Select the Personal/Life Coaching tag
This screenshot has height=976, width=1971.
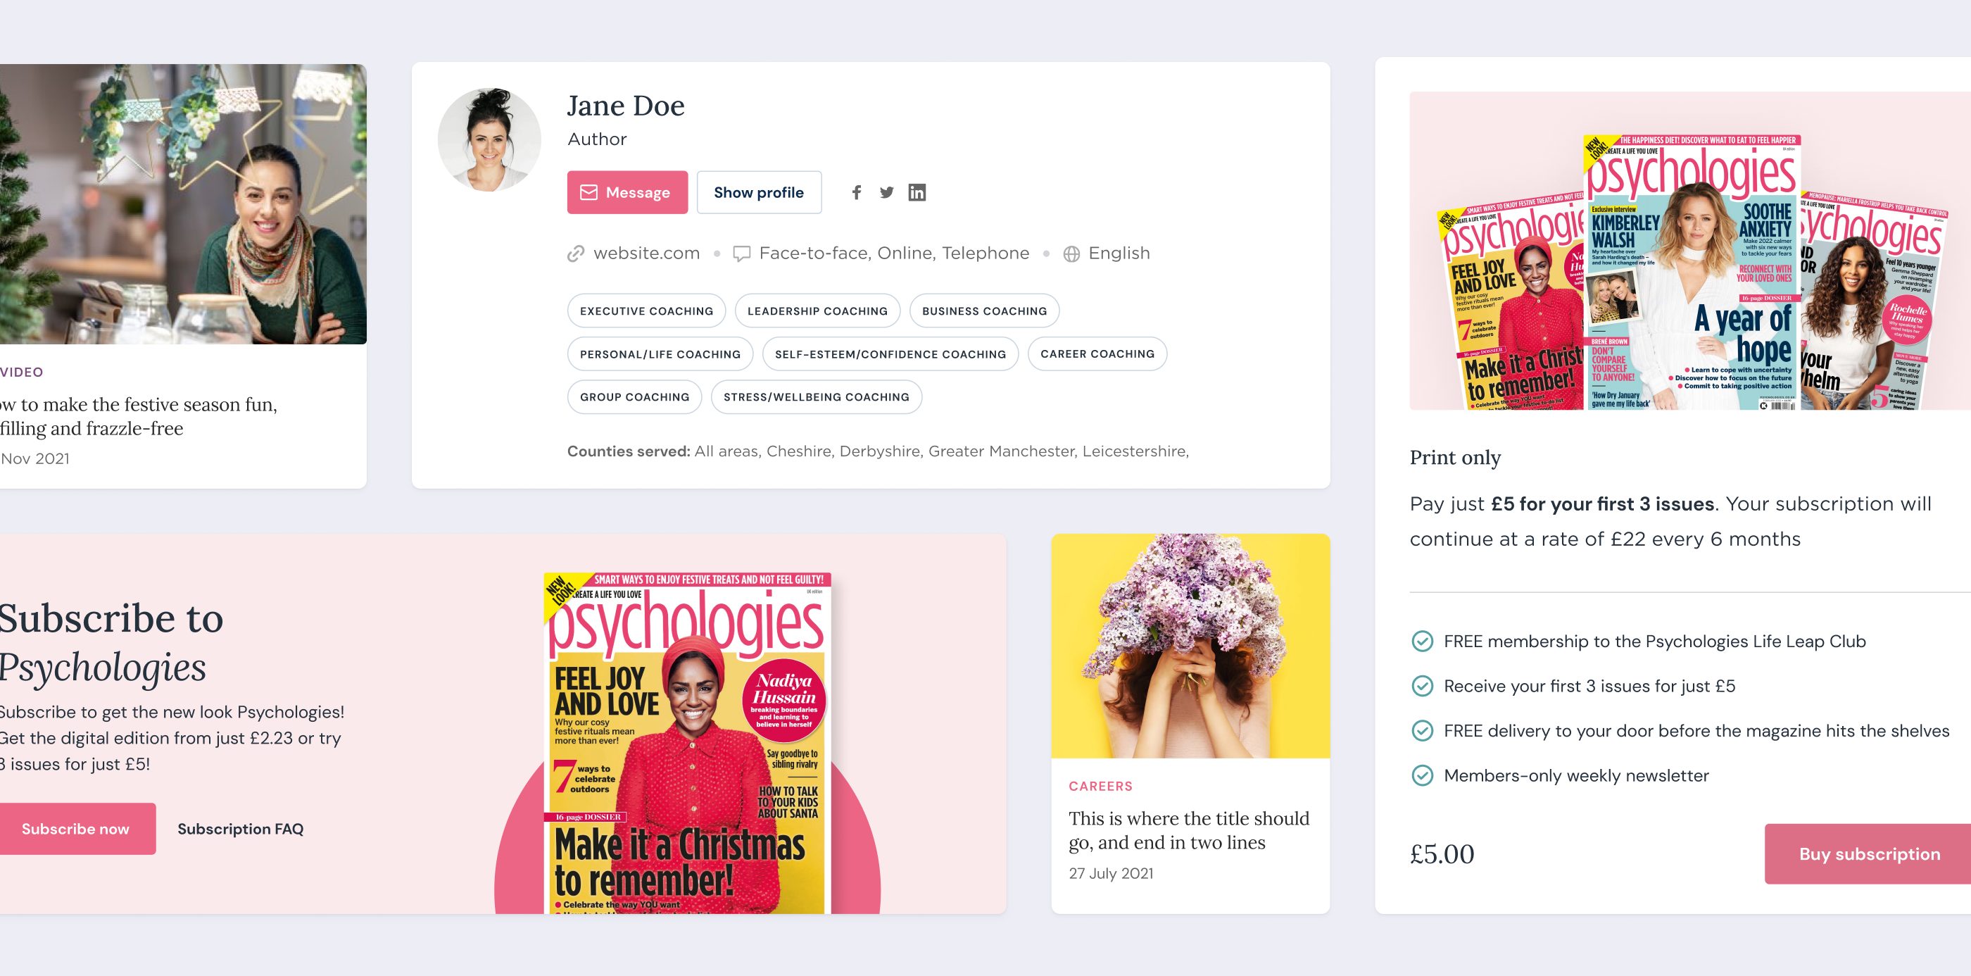pyautogui.click(x=660, y=354)
